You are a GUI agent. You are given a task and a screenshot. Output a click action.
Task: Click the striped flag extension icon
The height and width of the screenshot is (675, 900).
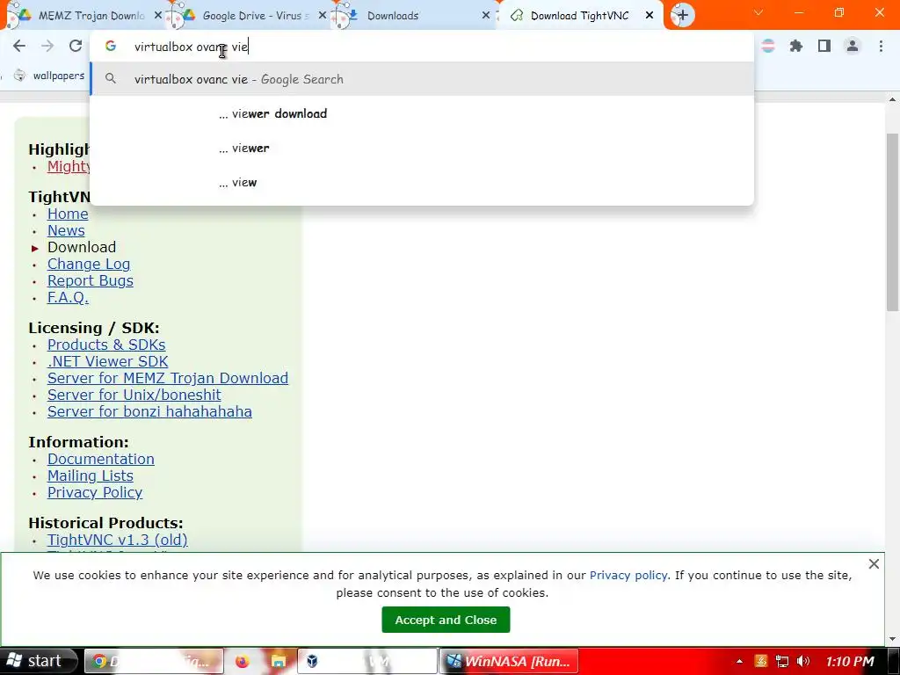pyautogui.click(x=768, y=46)
